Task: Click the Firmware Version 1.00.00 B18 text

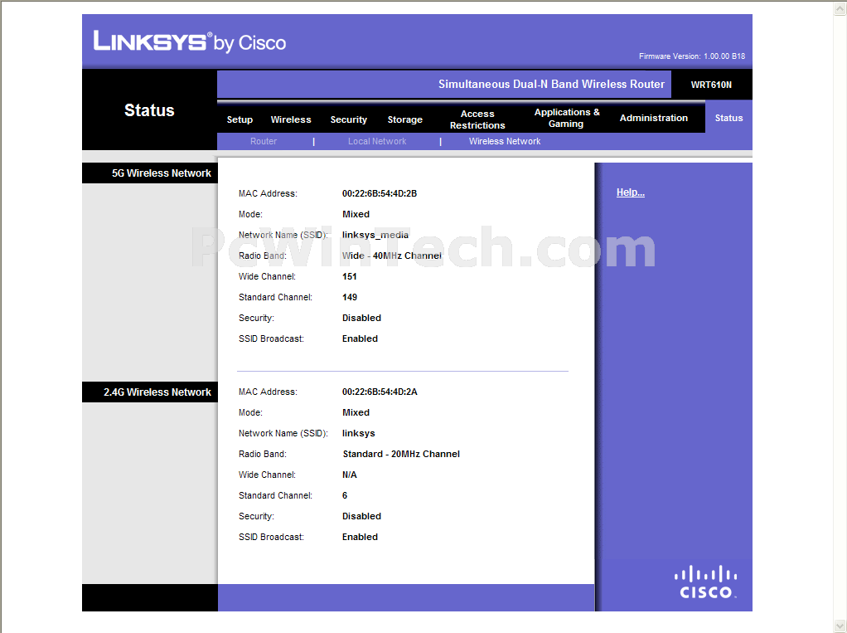Action: click(x=691, y=56)
